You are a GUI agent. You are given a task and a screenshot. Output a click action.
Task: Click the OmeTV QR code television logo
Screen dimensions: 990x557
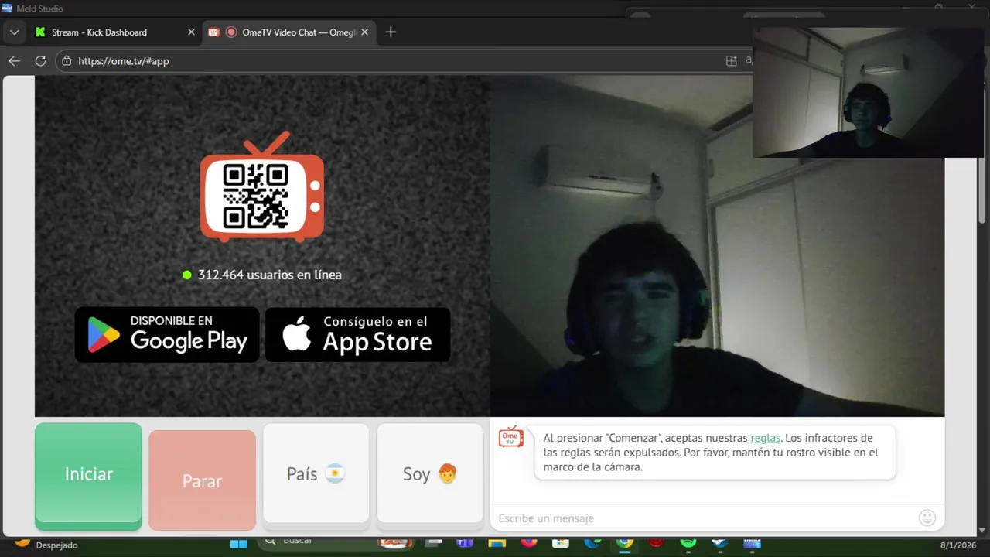[262, 187]
